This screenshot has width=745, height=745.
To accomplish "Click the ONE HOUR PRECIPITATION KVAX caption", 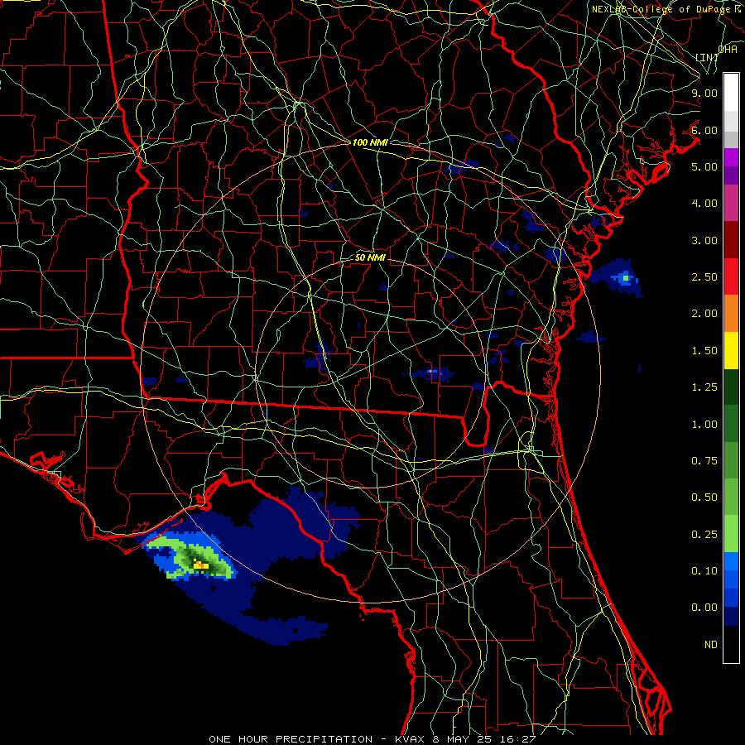I will click(x=372, y=739).
